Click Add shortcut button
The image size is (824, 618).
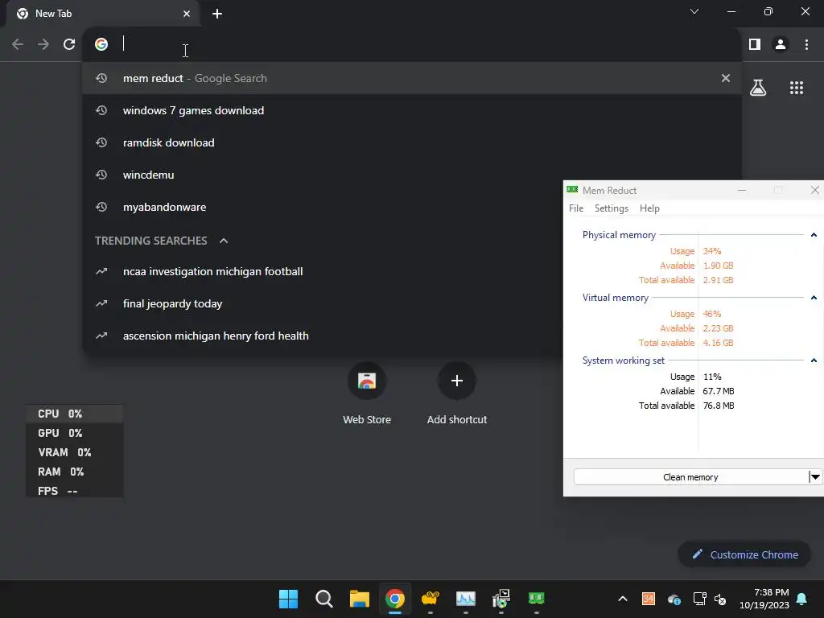pos(457,393)
